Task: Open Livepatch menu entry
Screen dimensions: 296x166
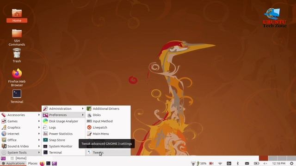Action: [108, 127]
